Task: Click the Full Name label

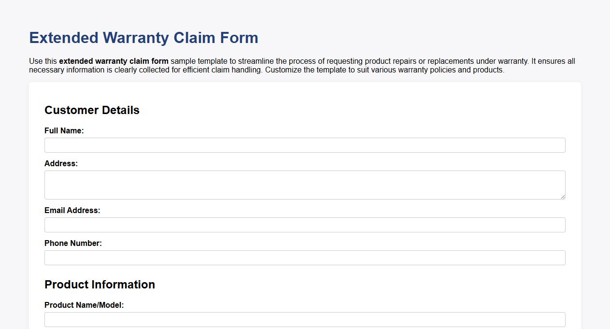Action: click(x=64, y=130)
